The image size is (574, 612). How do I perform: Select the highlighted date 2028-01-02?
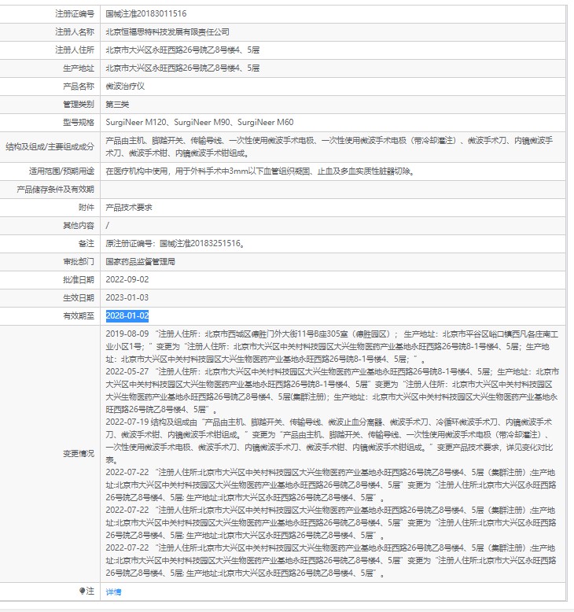coord(127,315)
